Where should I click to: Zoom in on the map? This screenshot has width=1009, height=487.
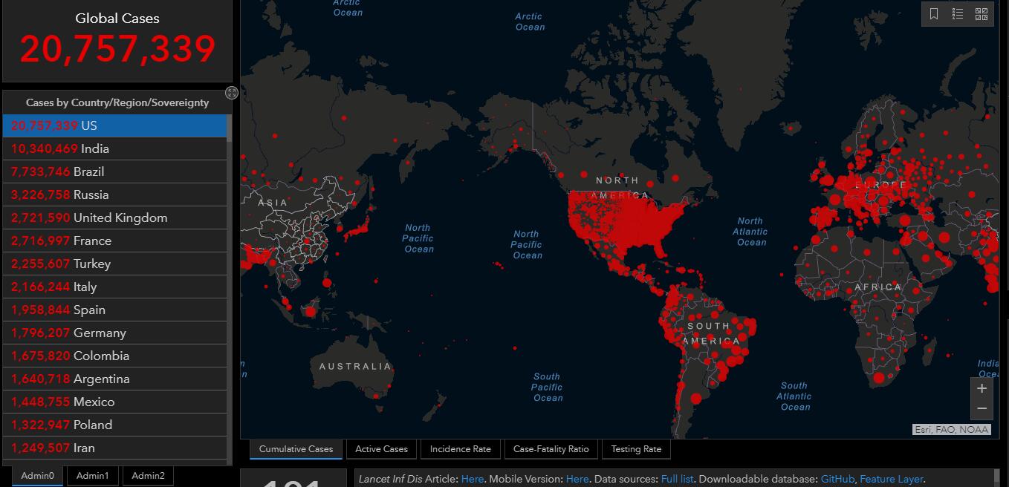(982, 388)
